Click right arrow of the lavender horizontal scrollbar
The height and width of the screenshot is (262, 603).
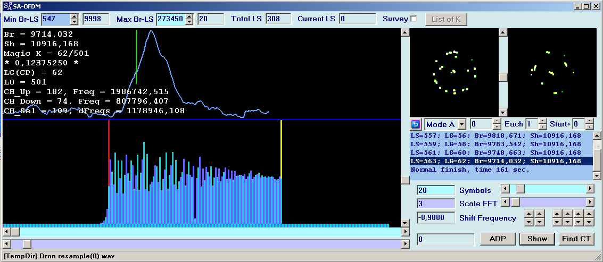click(x=405, y=243)
